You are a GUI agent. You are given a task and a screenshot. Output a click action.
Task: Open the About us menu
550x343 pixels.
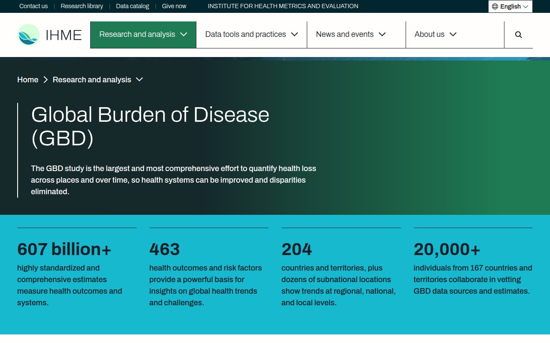point(455,35)
